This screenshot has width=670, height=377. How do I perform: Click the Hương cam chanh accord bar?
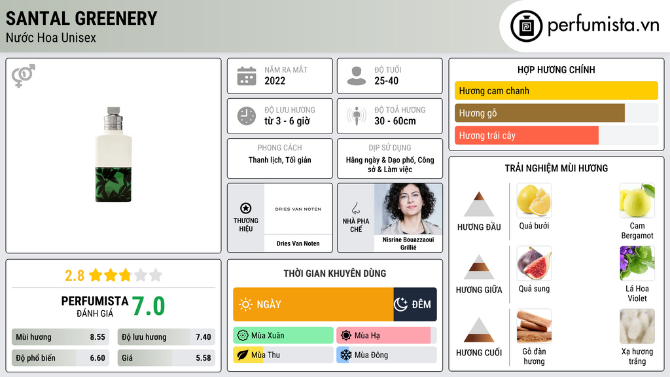point(556,90)
